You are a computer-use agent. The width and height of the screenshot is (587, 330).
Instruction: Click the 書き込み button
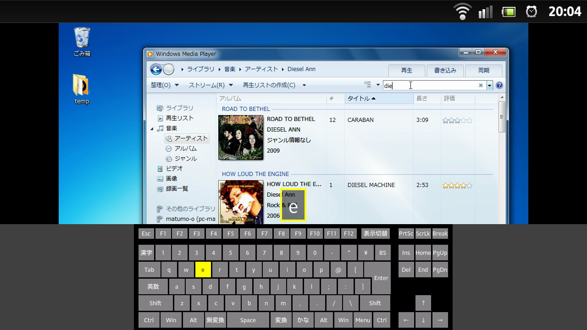click(445, 70)
